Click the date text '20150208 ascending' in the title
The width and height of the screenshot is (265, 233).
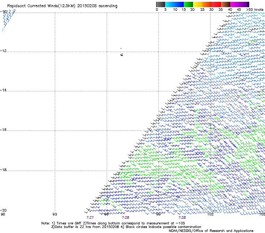97,6
